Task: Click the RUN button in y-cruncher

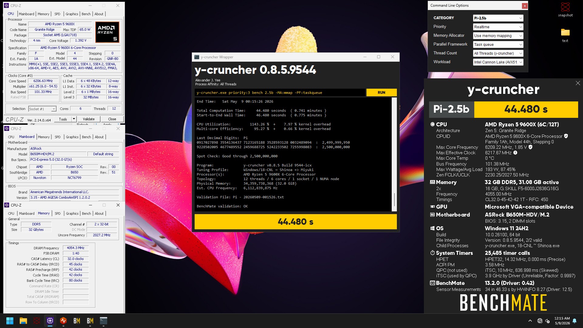Action: 381,93
